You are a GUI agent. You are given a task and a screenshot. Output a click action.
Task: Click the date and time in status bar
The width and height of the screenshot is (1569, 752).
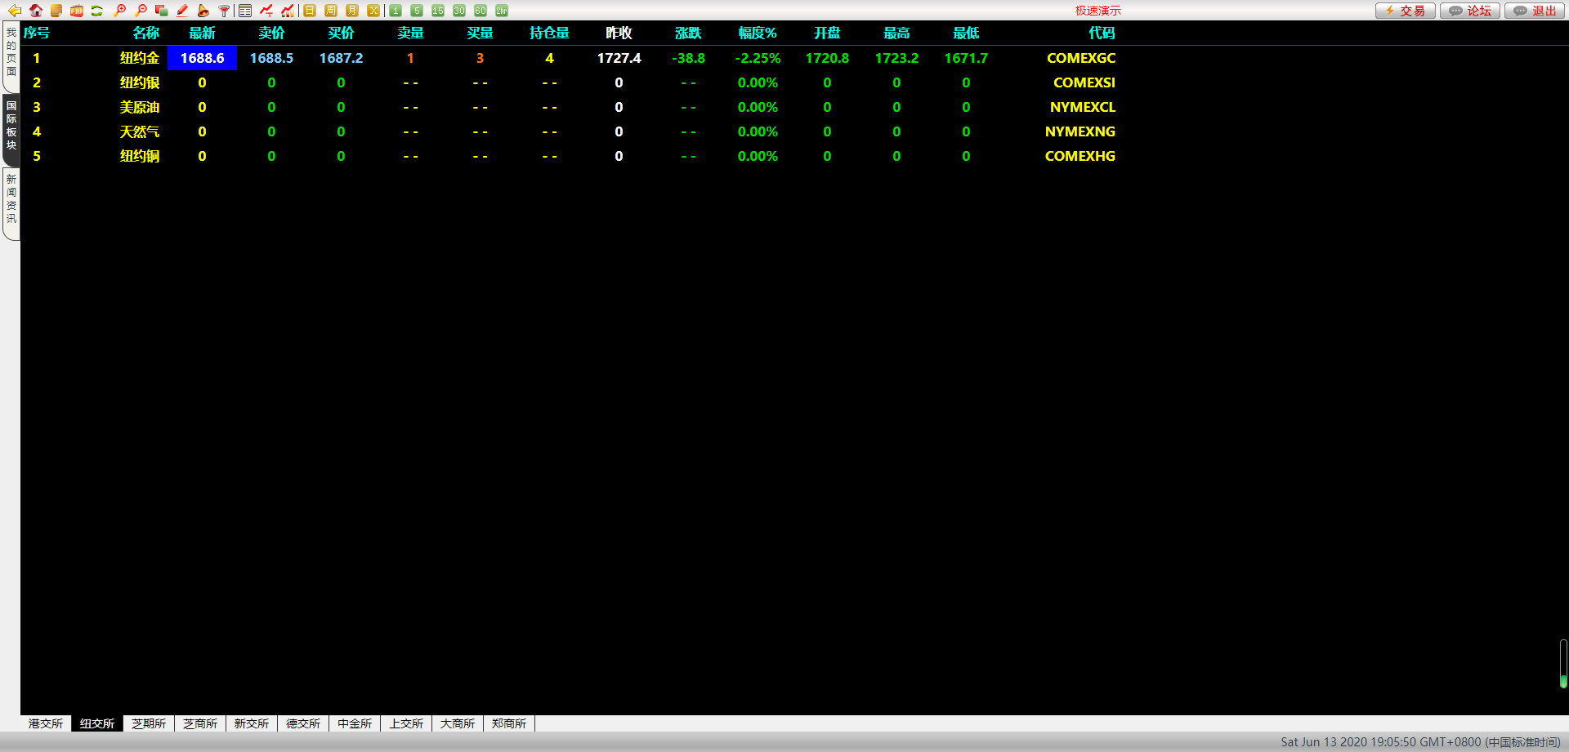[x=1420, y=742]
